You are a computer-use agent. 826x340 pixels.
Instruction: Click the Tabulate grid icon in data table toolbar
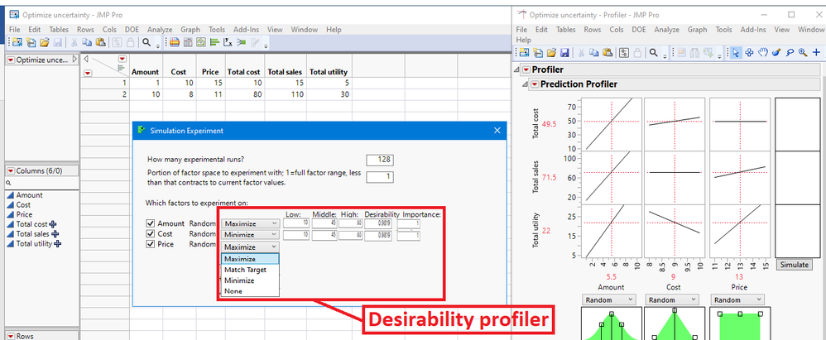(188, 43)
